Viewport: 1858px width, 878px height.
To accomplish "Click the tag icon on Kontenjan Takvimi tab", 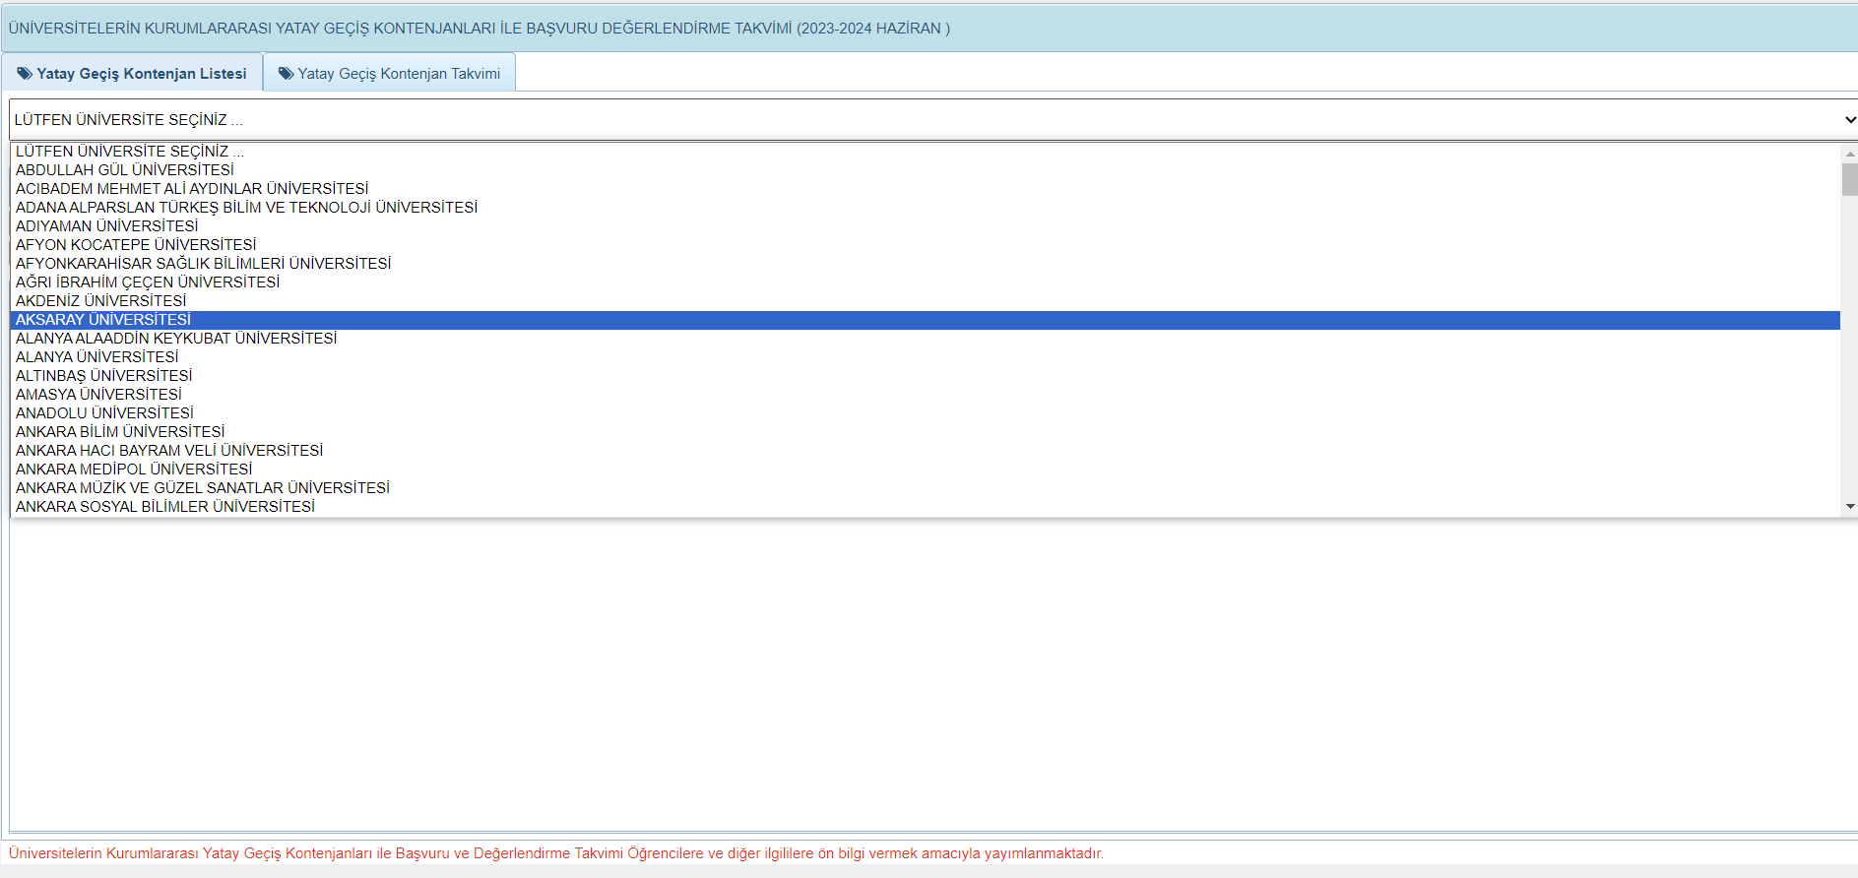I will 287,74.
